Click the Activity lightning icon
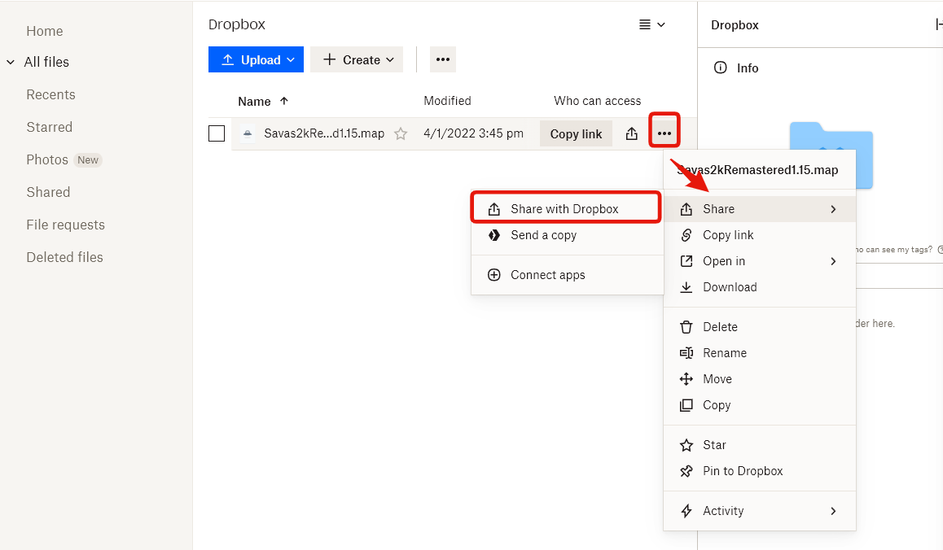Image resolution: width=943 pixels, height=550 pixels. [x=686, y=511]
